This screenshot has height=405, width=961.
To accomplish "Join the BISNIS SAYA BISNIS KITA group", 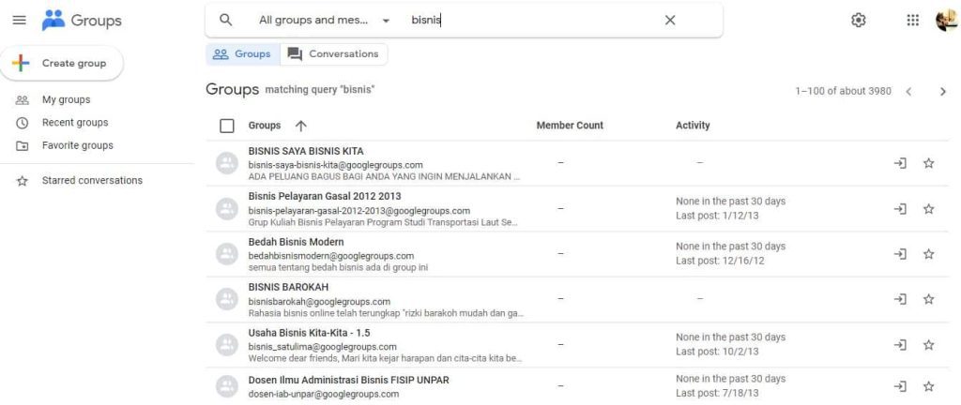I will tap(900, 163).
